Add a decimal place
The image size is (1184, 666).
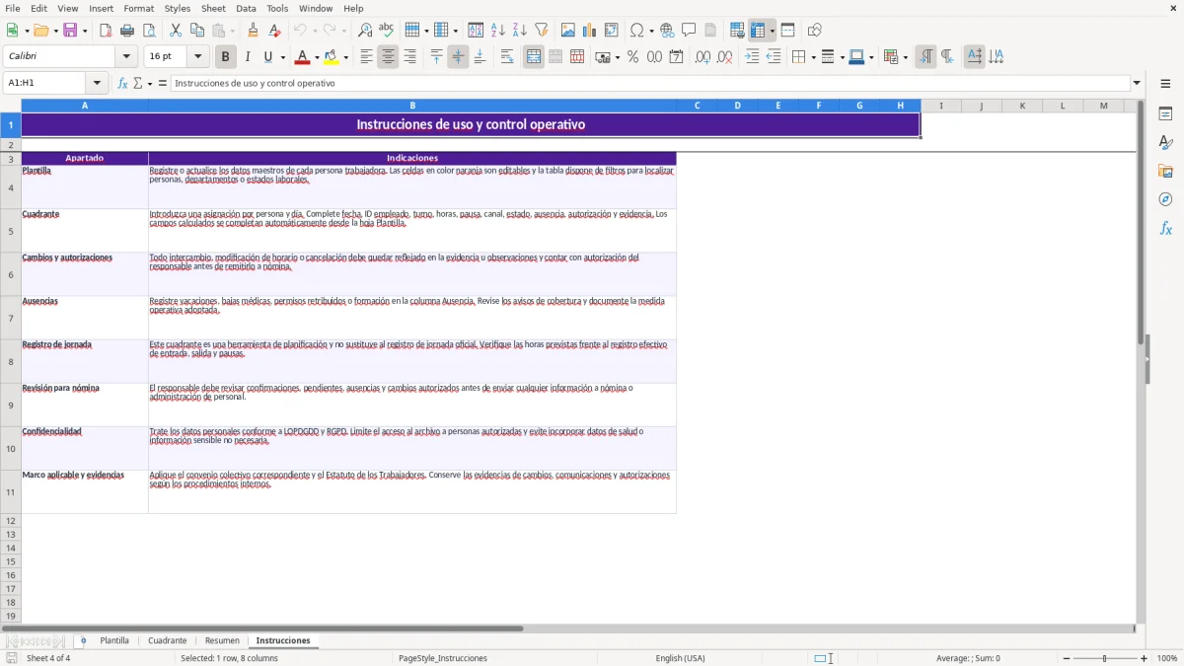pos(703,57)
